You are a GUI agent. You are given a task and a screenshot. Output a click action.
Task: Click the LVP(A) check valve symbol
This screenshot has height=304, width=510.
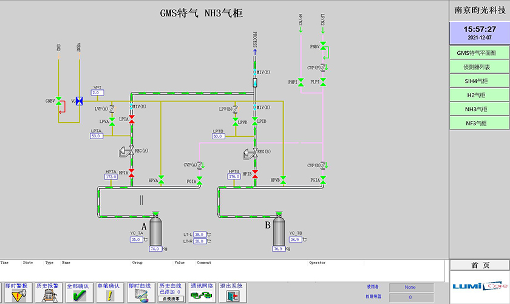112,109
